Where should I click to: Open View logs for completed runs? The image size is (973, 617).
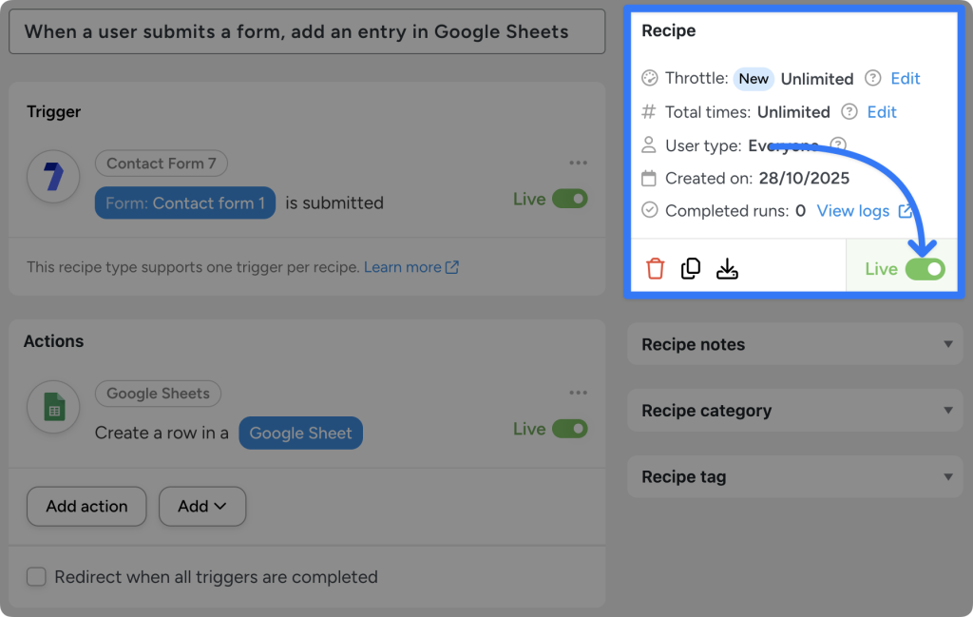pos(853,211)
